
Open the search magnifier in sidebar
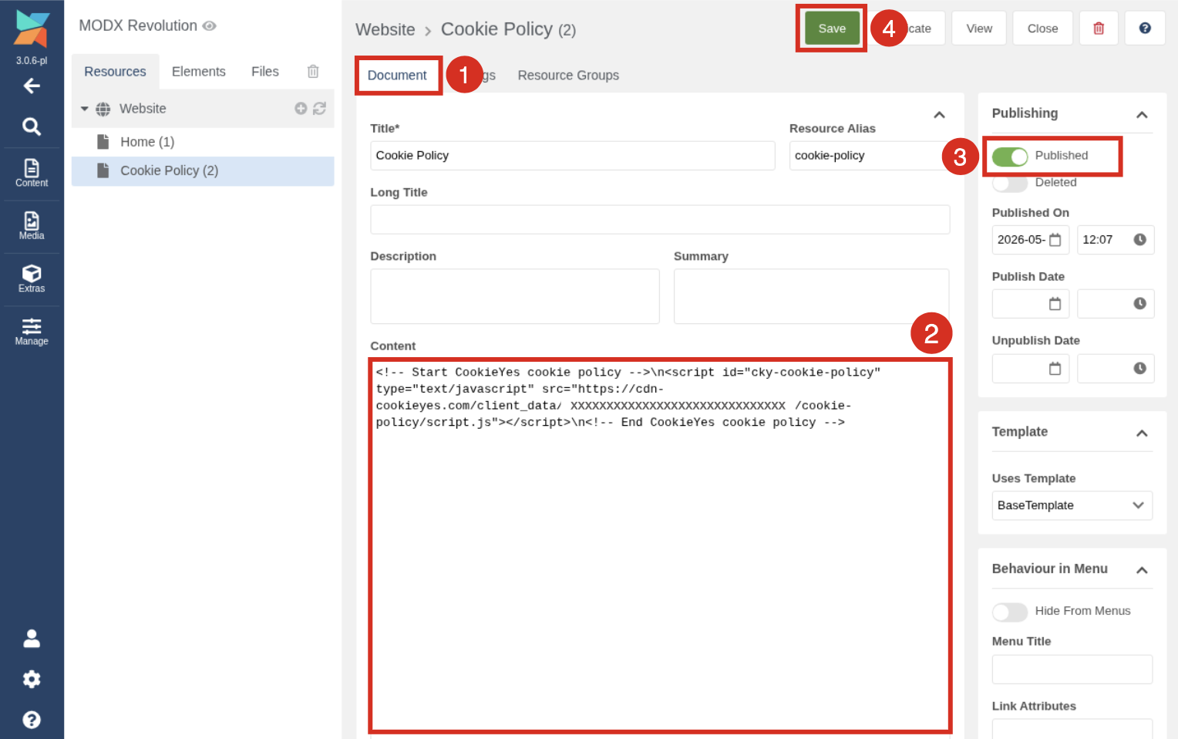(x=32, y=126)
